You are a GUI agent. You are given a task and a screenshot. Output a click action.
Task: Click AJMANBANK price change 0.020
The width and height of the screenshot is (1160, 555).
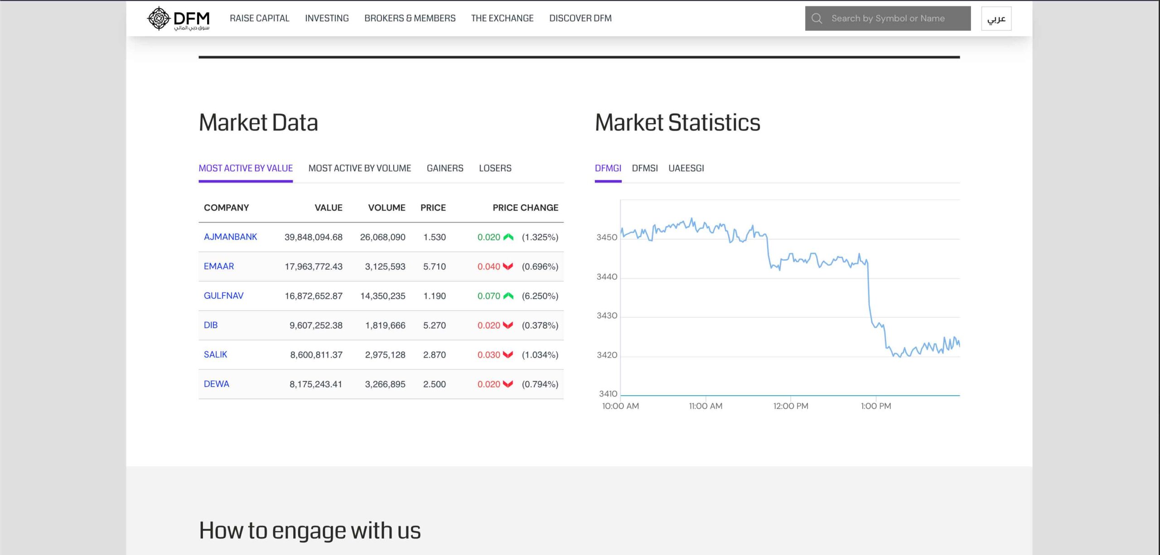pos(489,237)
